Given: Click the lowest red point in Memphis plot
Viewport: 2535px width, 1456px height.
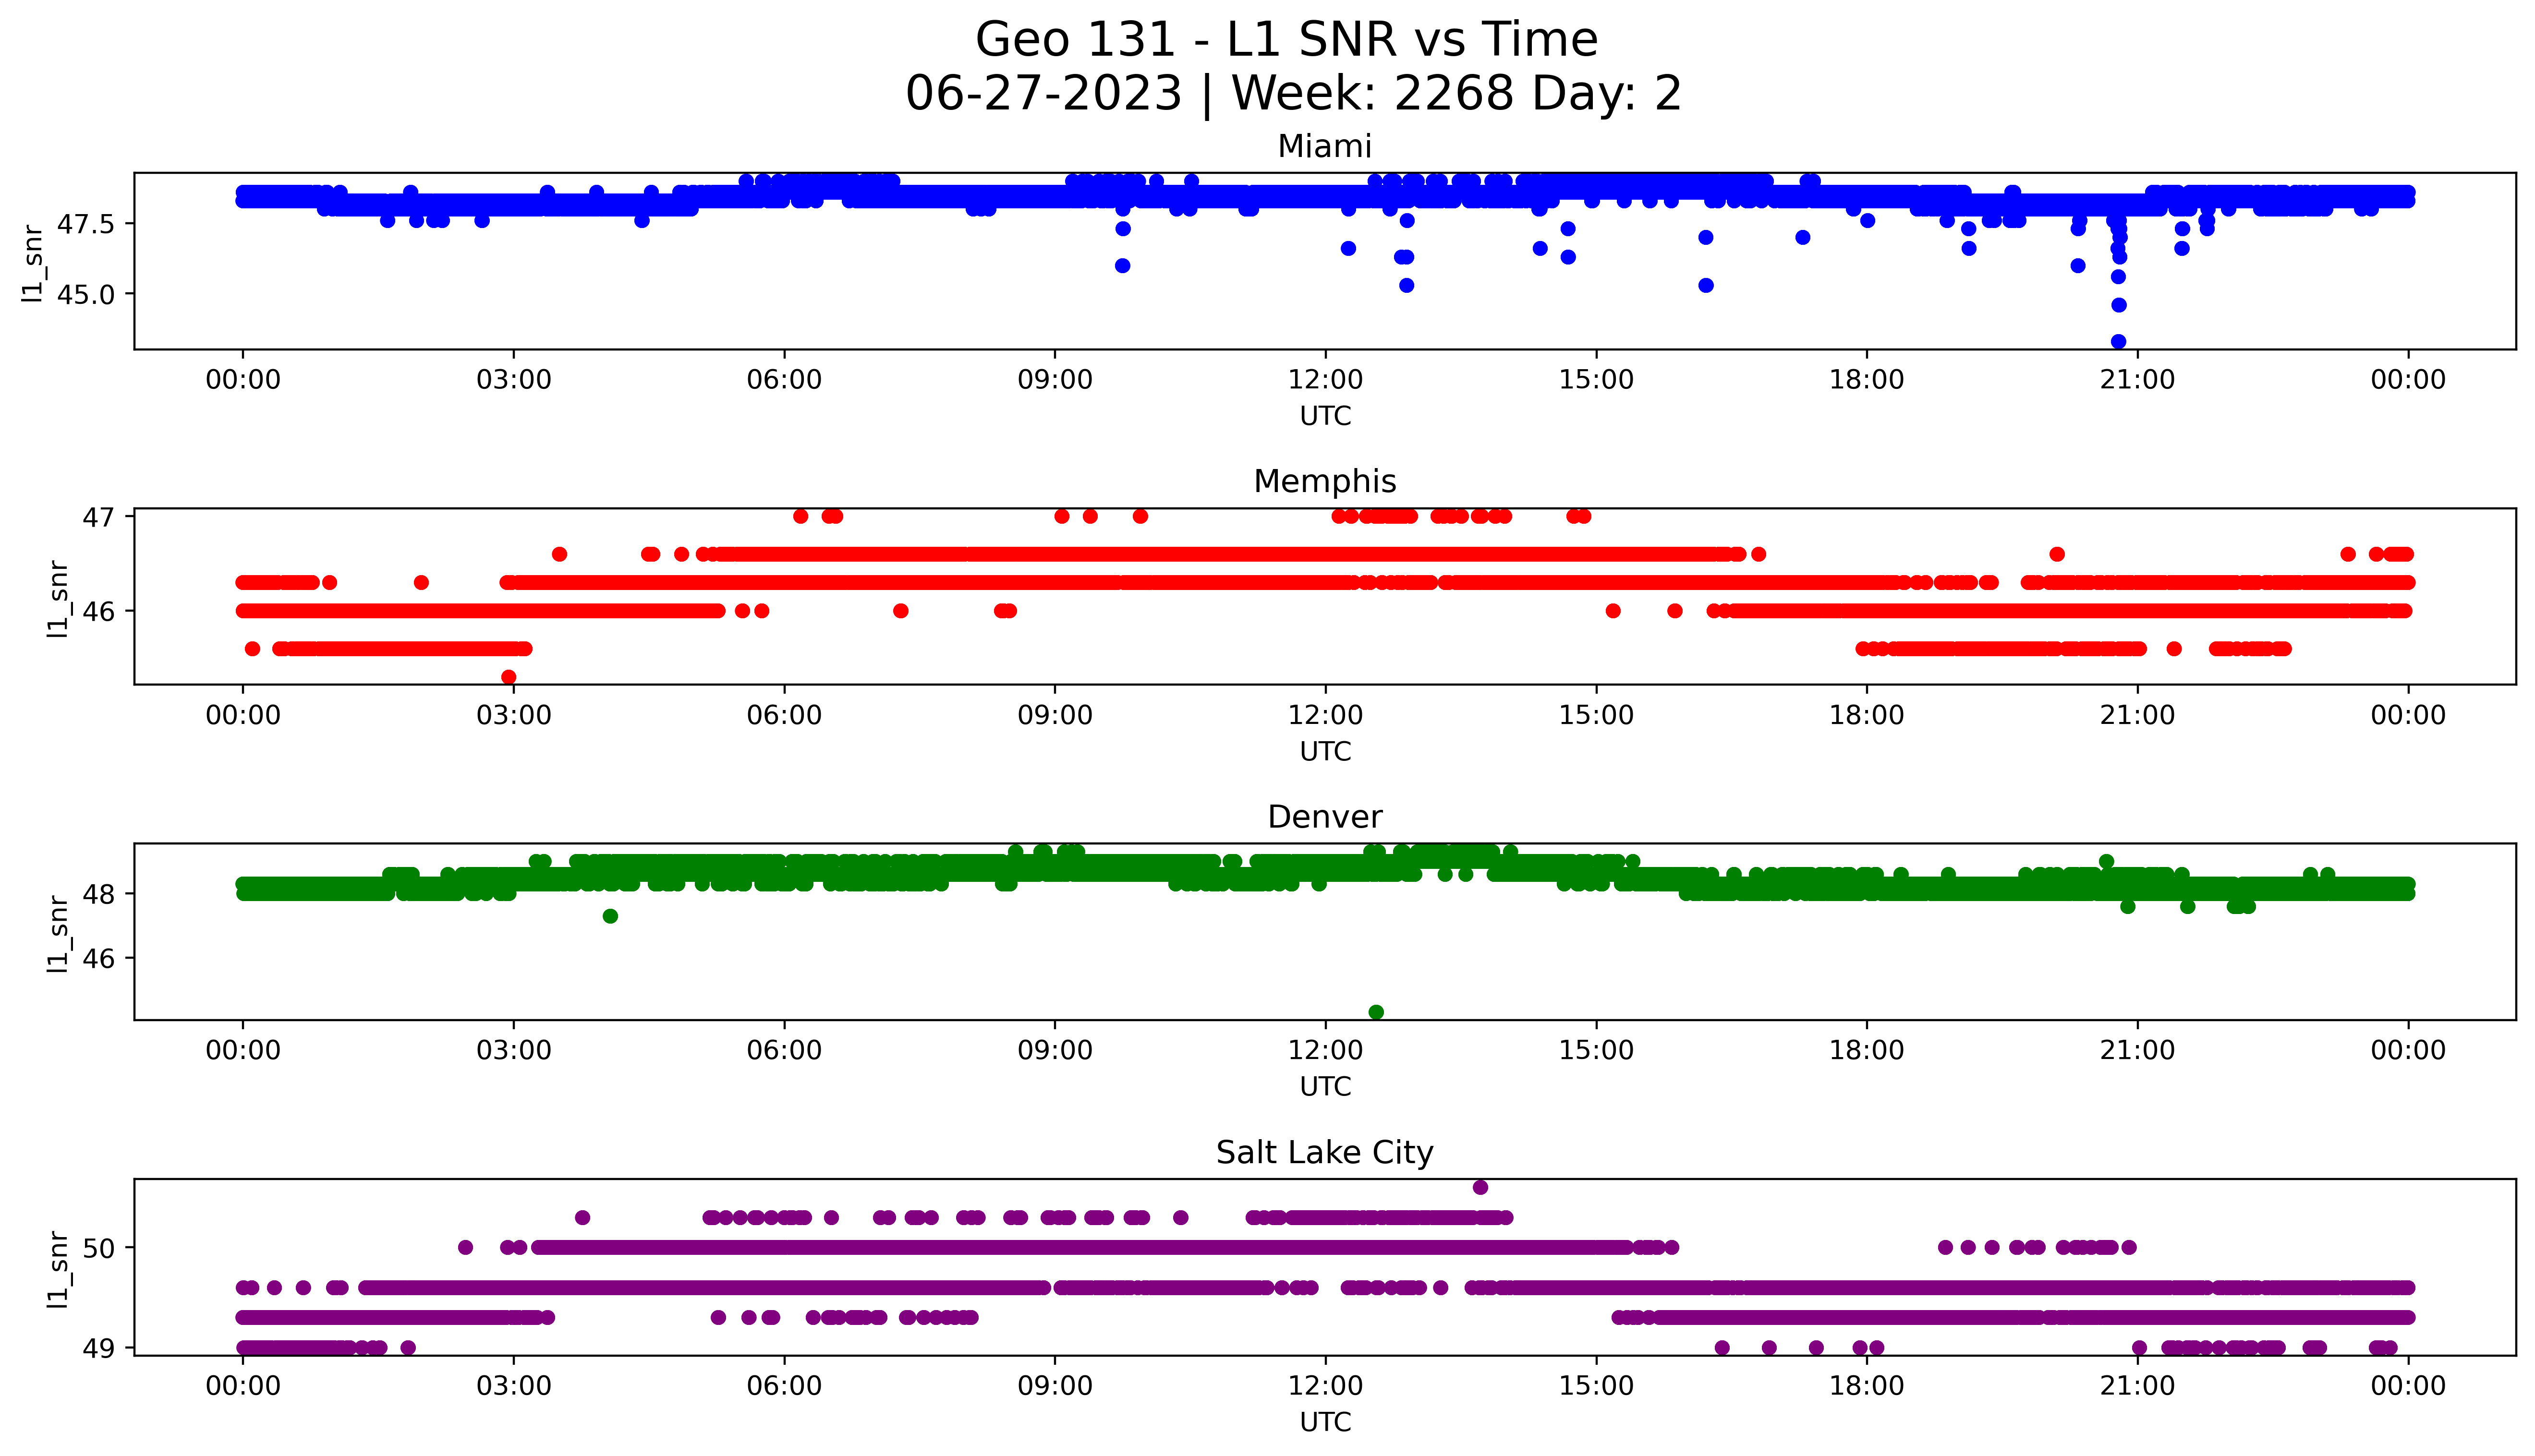Looking at the screenshot, I should click(509, 677).
